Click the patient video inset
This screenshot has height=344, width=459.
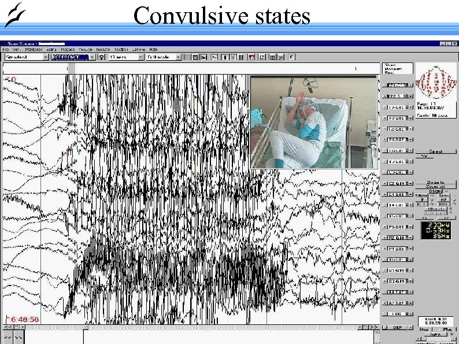[313, 122]
